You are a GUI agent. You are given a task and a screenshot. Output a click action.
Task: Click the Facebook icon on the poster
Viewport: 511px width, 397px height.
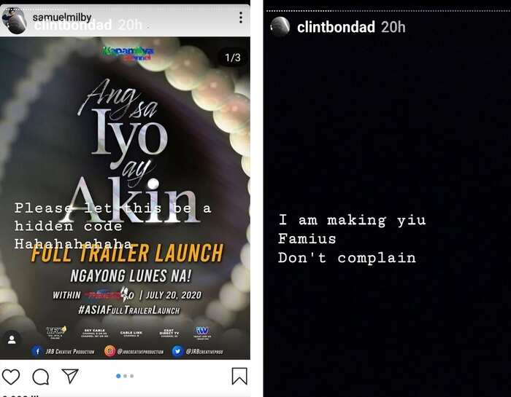[37, 351]
